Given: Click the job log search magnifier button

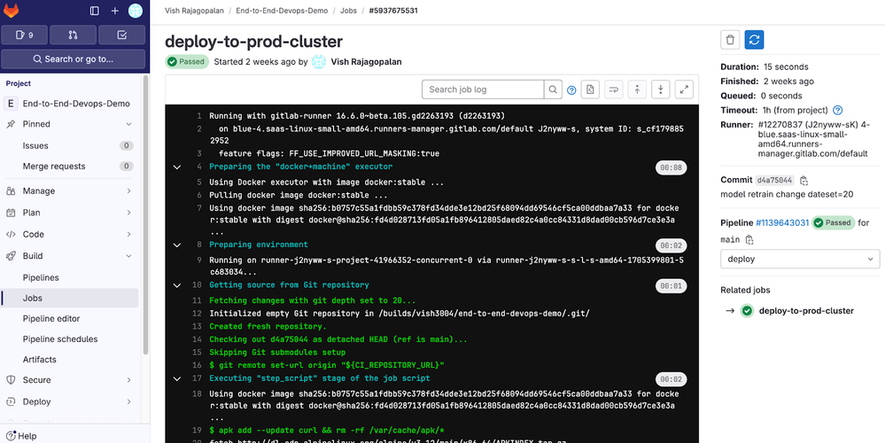Looking at the screenshot, I should click(553, 89).
